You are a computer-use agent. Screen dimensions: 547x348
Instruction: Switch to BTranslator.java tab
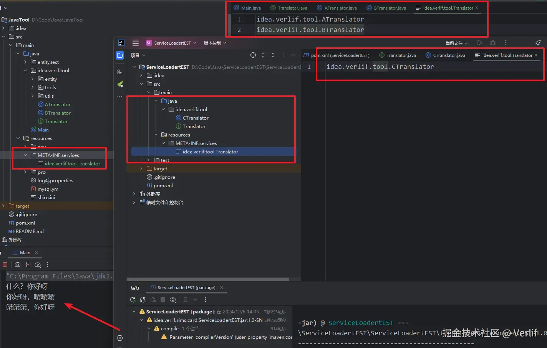(x=386, y=8)
